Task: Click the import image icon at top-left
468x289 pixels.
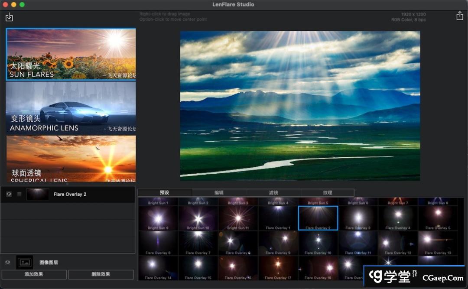Action: [9, 17]
